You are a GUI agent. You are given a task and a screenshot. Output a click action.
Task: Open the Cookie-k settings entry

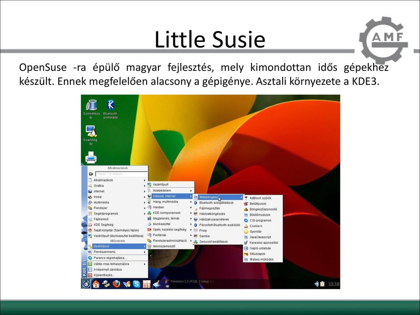[263, 226]
